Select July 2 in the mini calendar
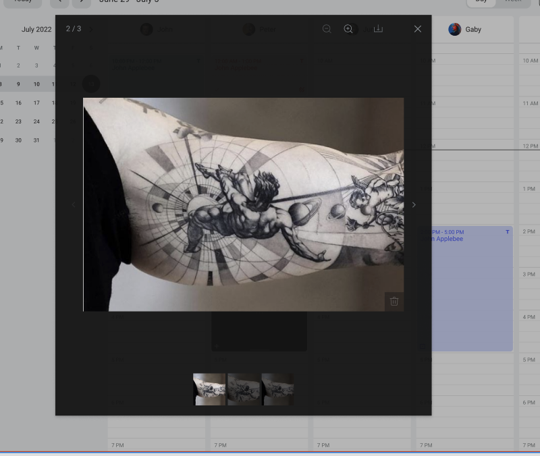 pos(18,65)
